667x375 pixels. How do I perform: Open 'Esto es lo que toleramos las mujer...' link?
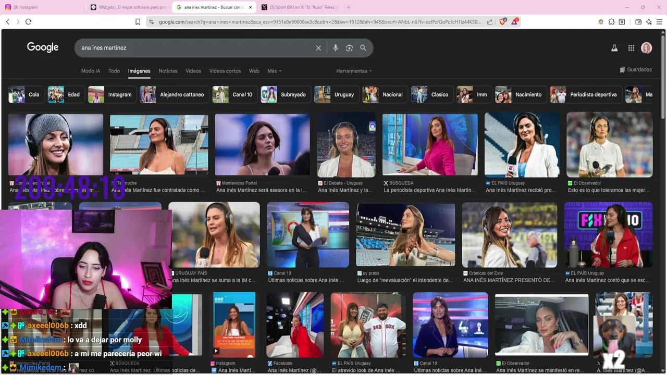[x=608, y=191]
